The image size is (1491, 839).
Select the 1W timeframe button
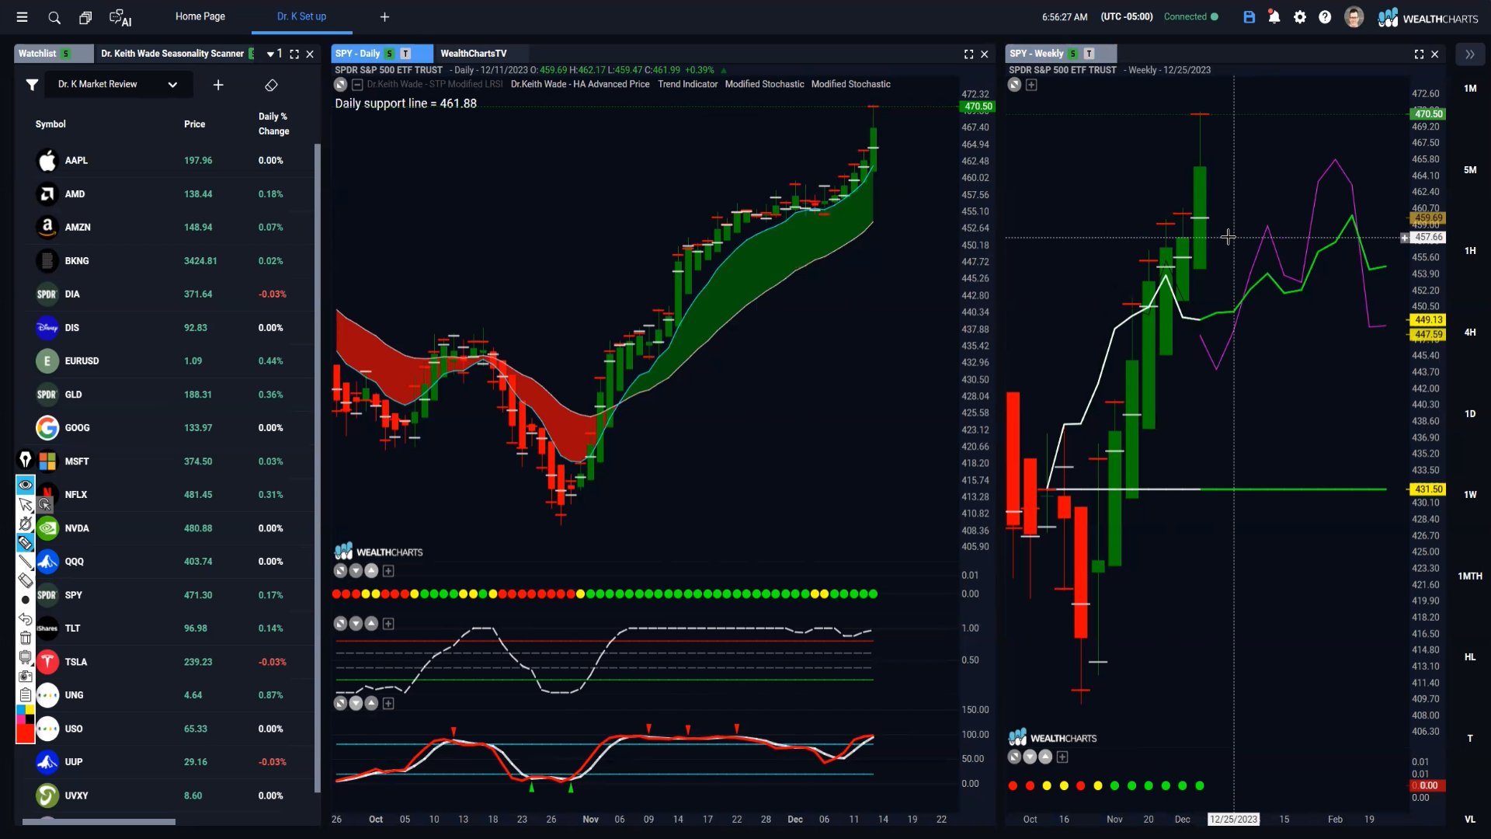1470,495
